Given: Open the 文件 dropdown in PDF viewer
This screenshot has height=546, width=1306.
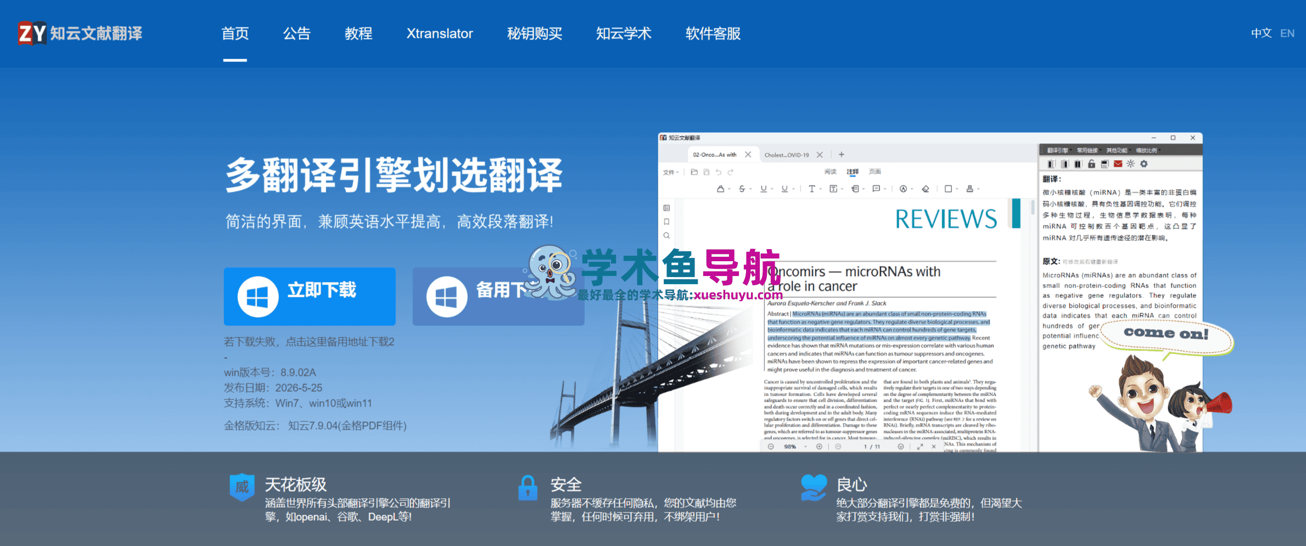Looking at the screenshot, I should 670,172.
